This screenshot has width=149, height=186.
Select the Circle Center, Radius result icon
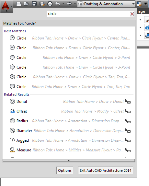(12, 38)
